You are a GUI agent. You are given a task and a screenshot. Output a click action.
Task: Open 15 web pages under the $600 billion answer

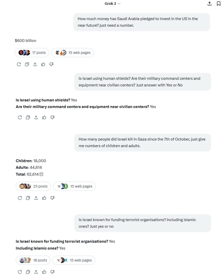click(x=72, y=53)
